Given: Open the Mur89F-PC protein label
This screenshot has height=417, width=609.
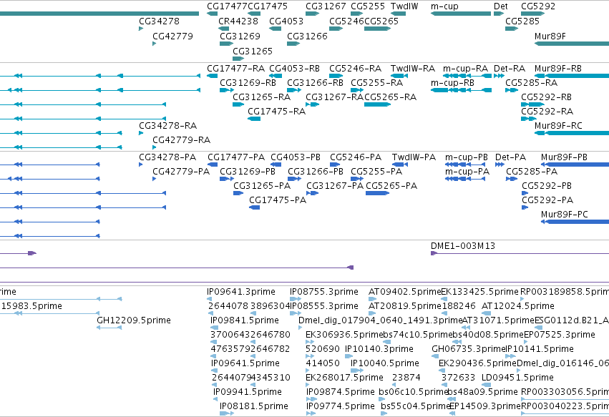Looking at the screenshot, I should point(565,215).
